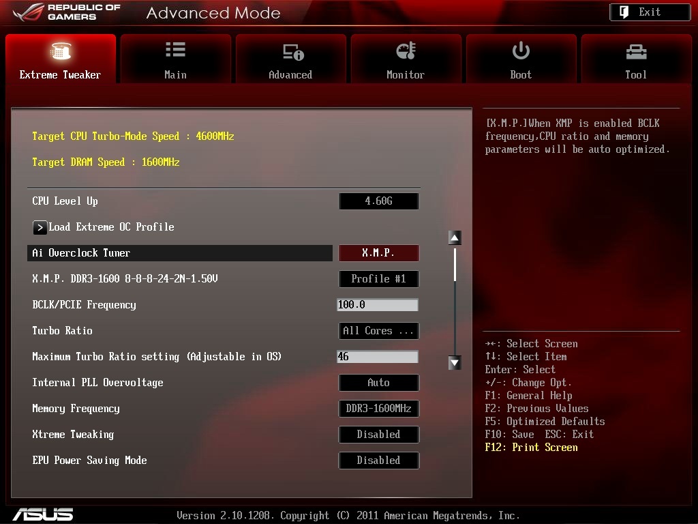This screenshot has height=524, width=698.
Task: Open the X.M.P. Profile #1 dropdown
Action: click(379, 279)
